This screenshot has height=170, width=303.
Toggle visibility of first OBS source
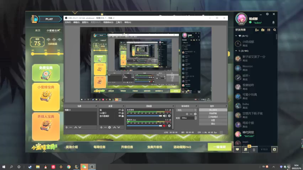(x=120, y=110)
